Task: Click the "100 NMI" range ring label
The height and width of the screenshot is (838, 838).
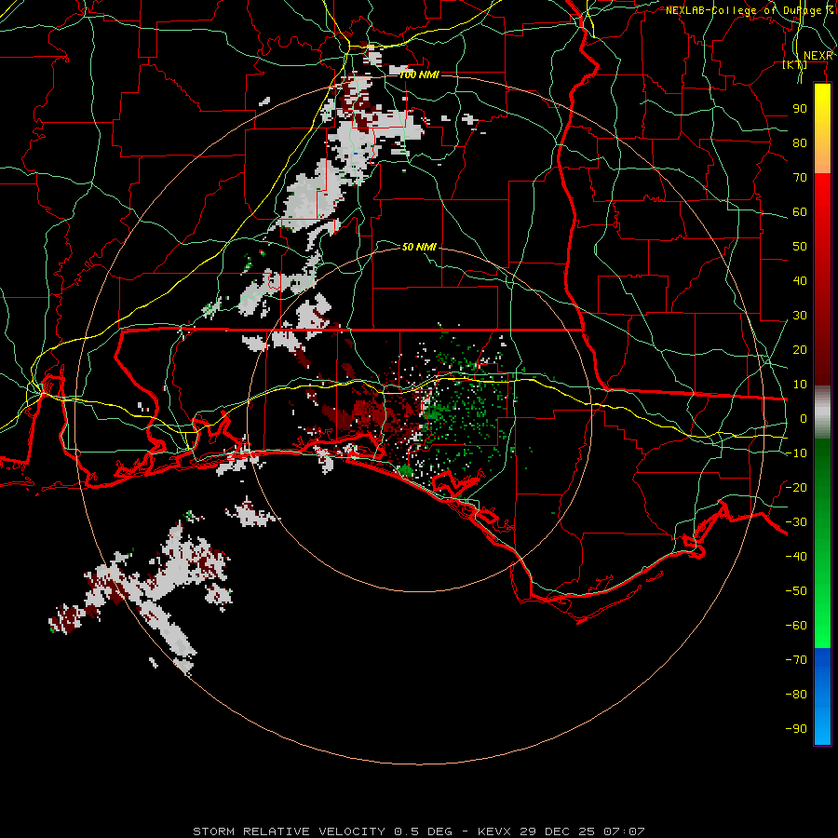Action: pos(420,74)
